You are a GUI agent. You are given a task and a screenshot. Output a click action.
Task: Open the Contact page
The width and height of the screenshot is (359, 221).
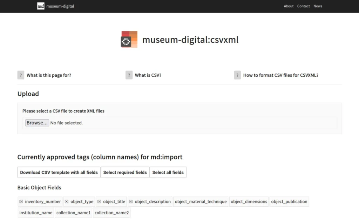tap(303, 6)
